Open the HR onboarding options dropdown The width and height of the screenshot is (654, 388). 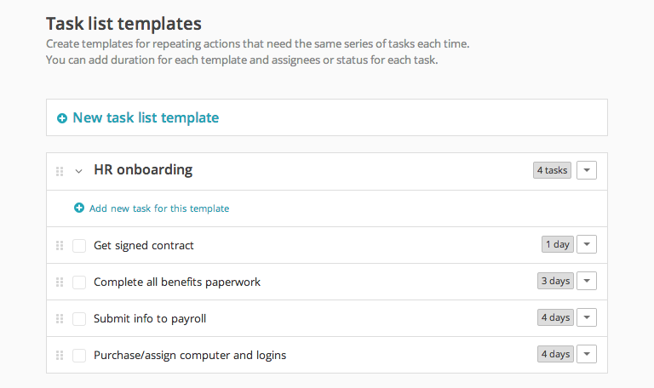pos(587,170)
